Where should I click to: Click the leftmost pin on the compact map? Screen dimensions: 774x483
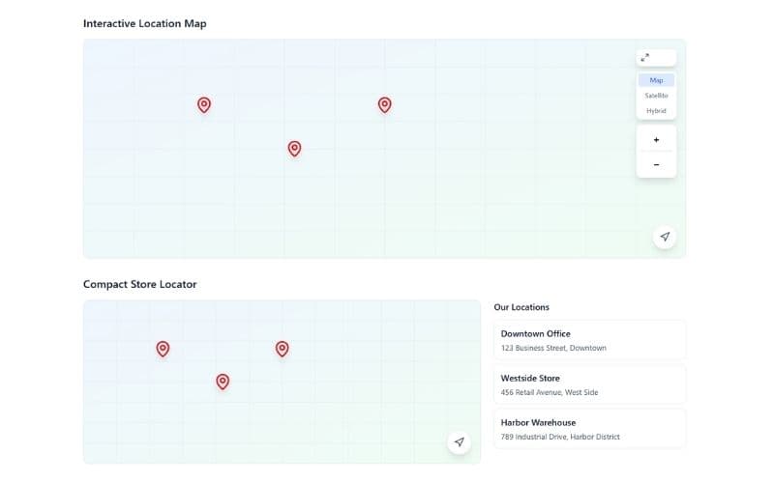(163, 349)
